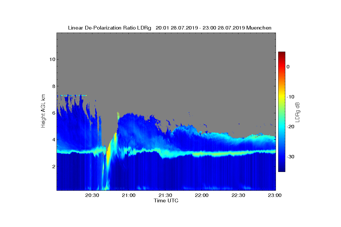Screen dimensions: 341x227
Task: Click the height tick label 10
Action: (x=52, y=59)
